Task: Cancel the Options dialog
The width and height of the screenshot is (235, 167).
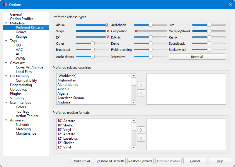Action: tap(195, 161)
